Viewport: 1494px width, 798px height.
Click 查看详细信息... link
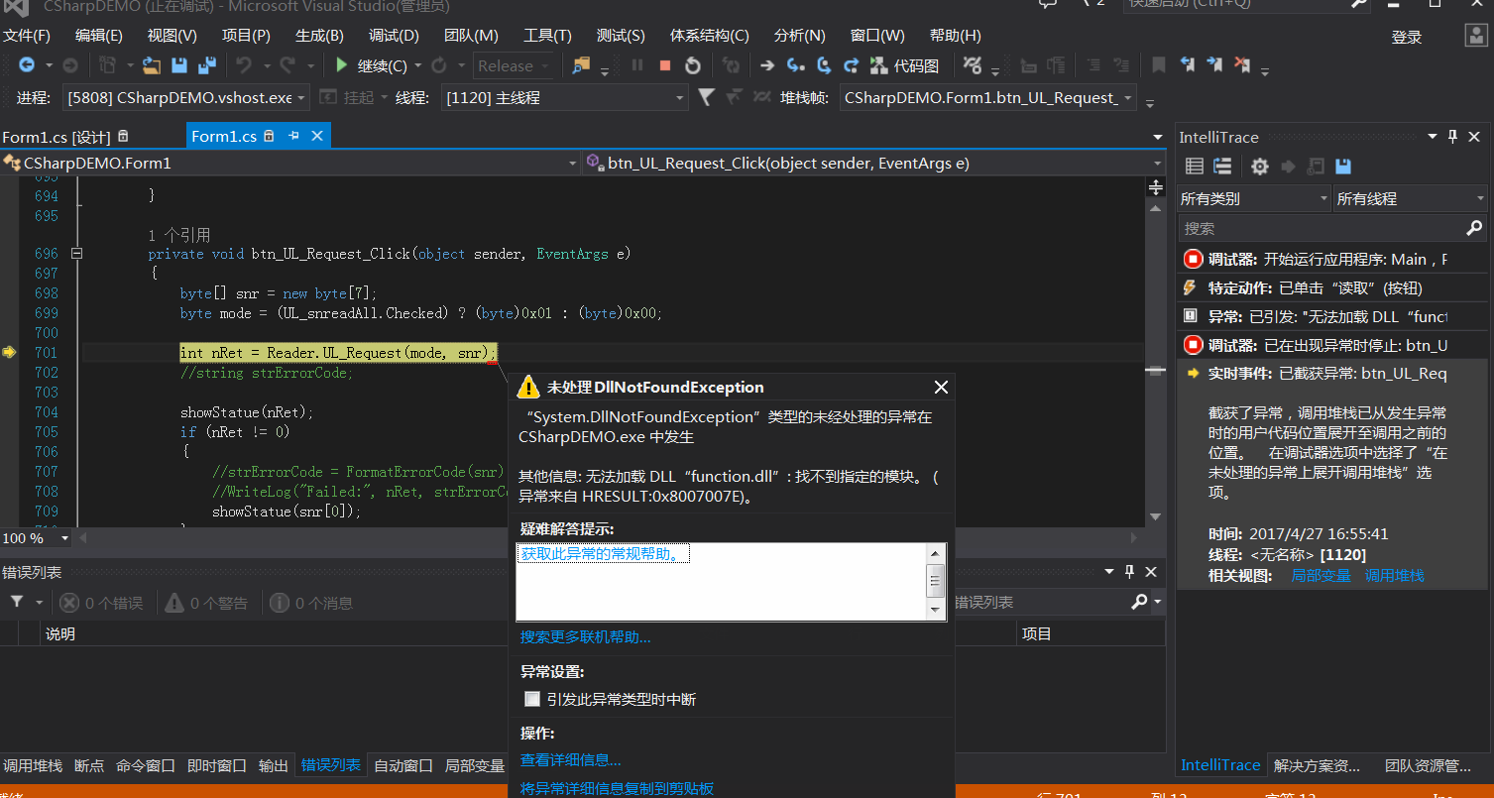coord(570,760)
